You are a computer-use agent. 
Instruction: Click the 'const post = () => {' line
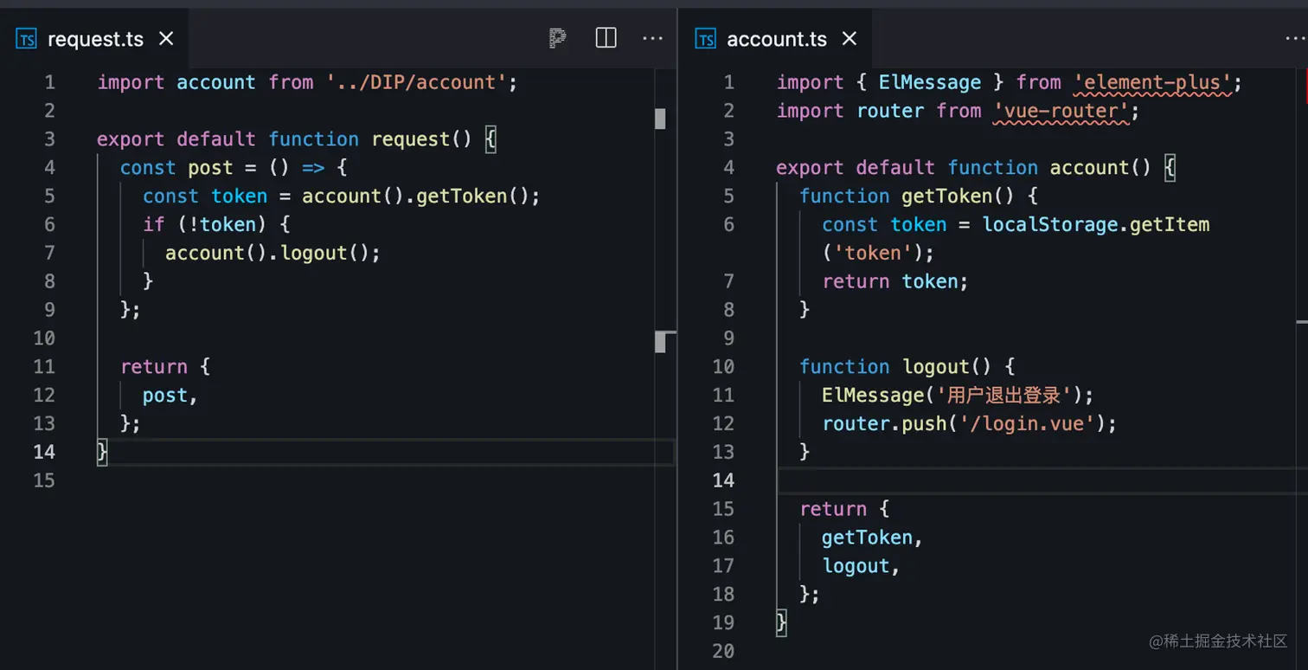click(234, 168)
